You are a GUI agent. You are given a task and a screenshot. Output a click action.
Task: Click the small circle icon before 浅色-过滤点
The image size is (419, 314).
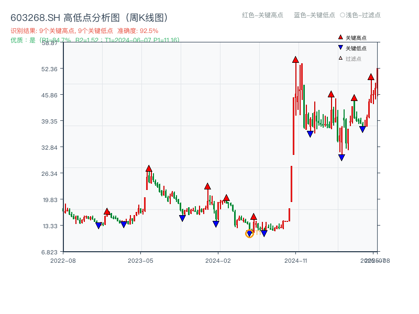click(x=343, y=15)
